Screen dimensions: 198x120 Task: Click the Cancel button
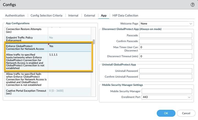click(186, 113)
